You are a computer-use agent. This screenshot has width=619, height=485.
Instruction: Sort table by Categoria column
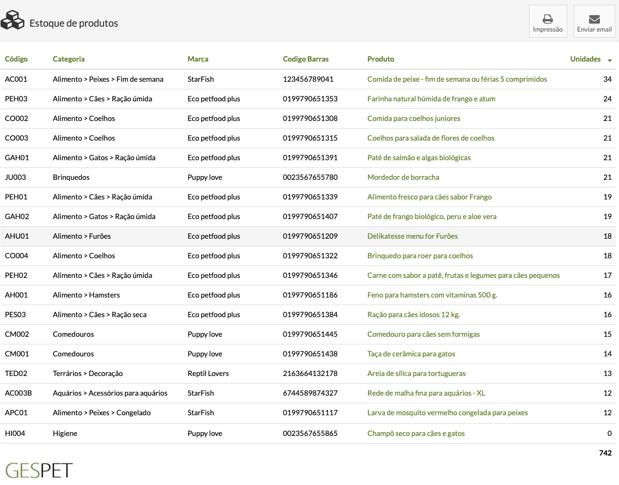69,59
